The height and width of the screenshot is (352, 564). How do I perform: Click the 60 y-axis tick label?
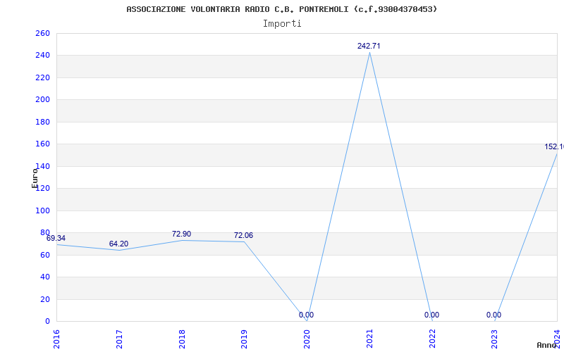[x=45, y=255]
